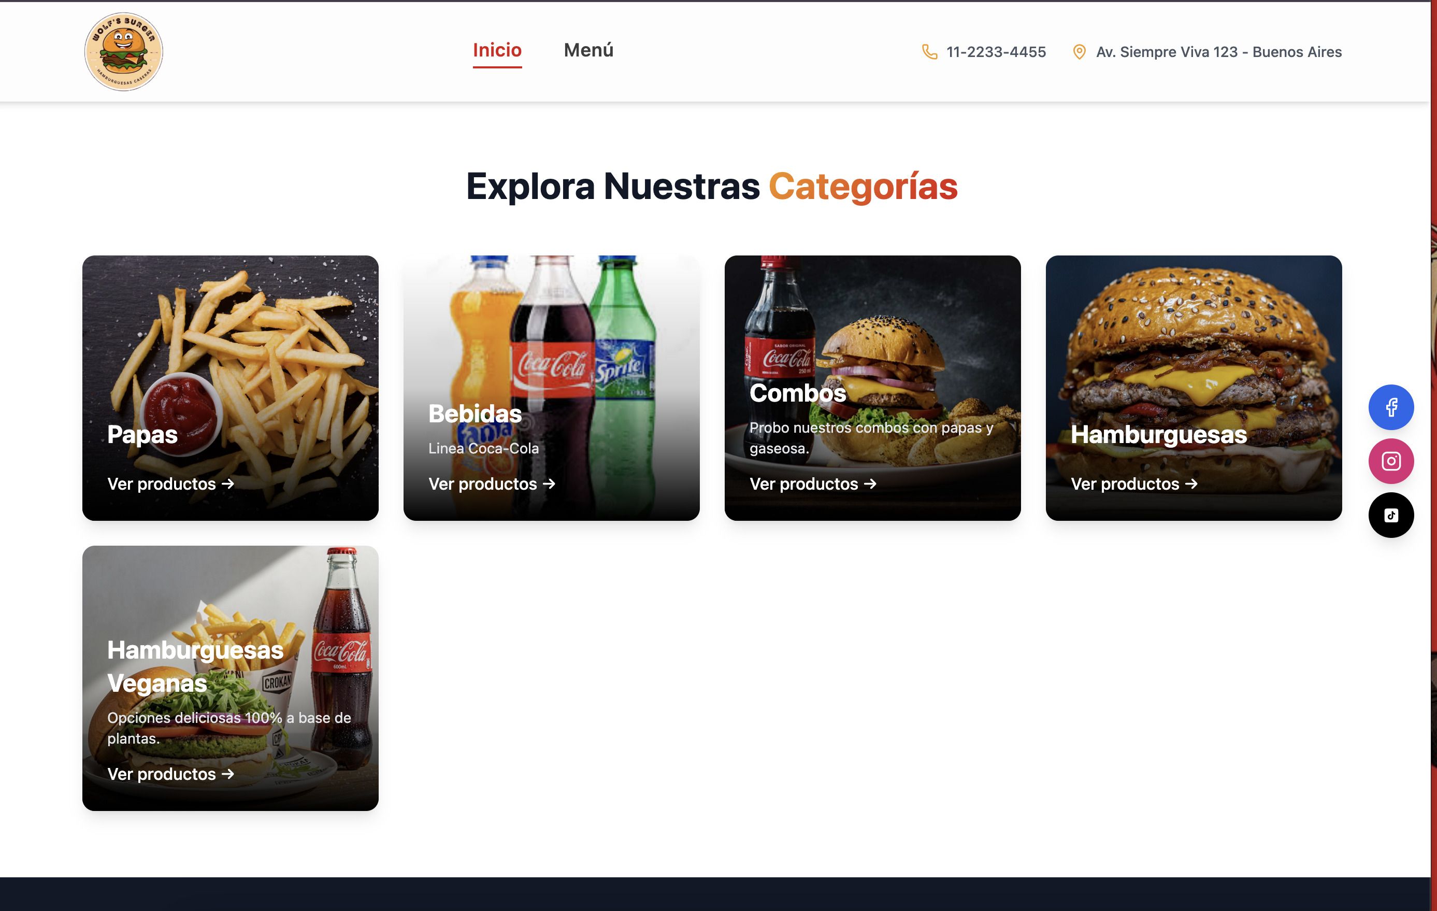Click the location pin icon

[1079, 52]
